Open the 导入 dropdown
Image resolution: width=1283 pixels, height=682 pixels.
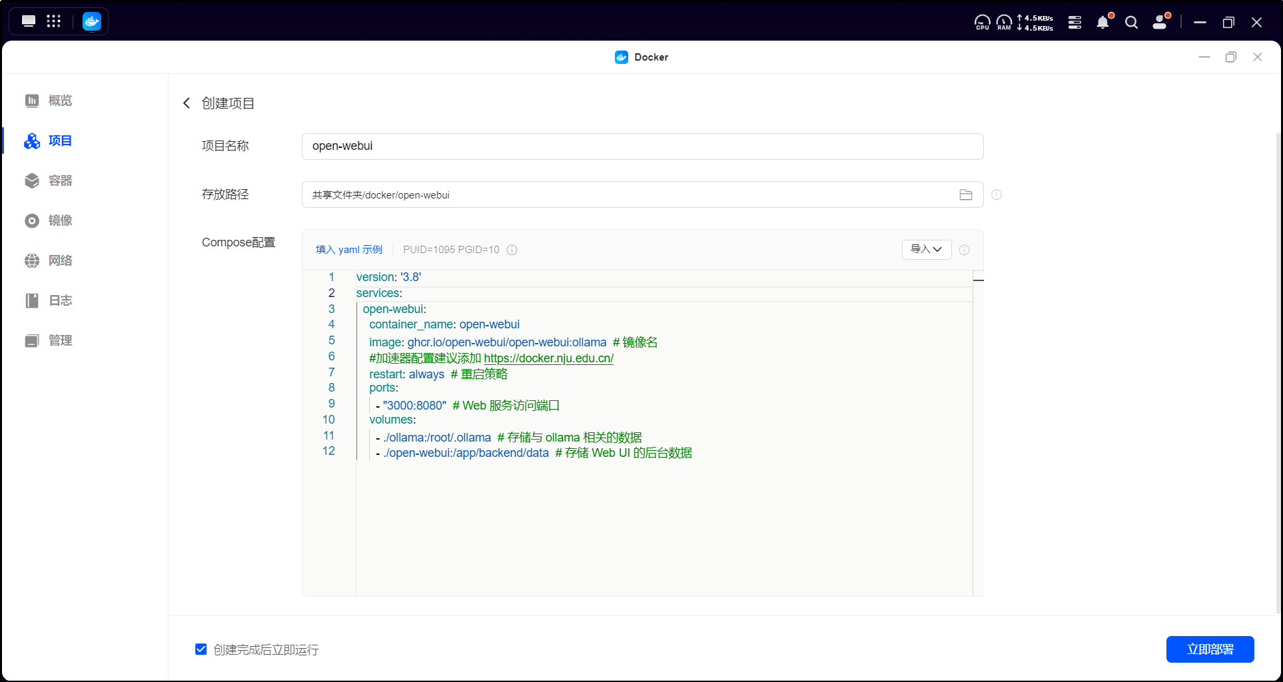coord(927,249)
